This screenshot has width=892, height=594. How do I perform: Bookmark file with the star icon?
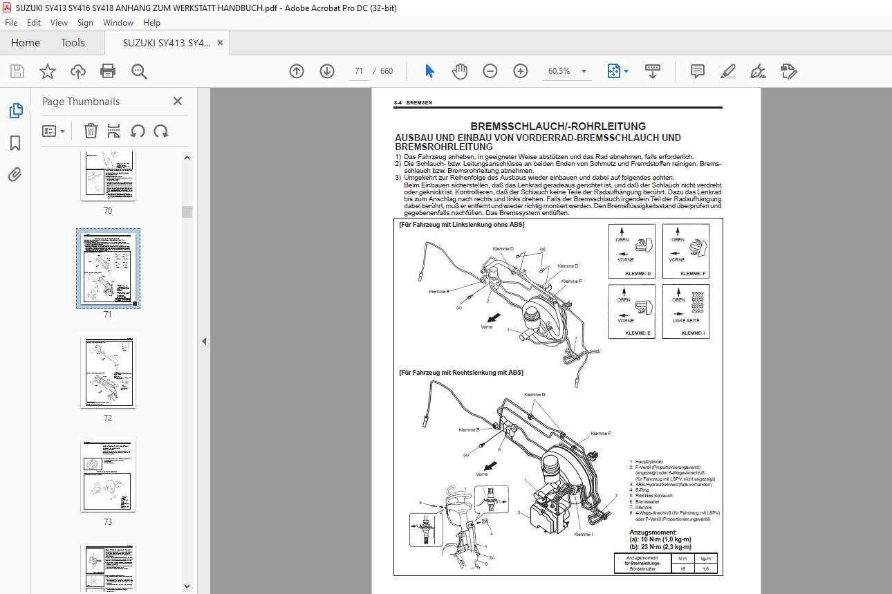tap(47, 71)
